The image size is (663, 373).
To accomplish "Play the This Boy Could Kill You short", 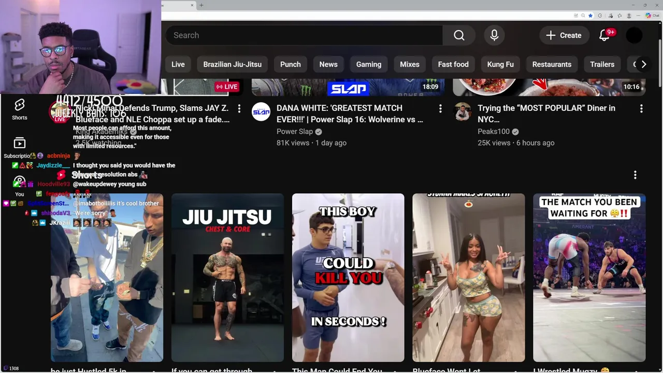I will [348, 278].
